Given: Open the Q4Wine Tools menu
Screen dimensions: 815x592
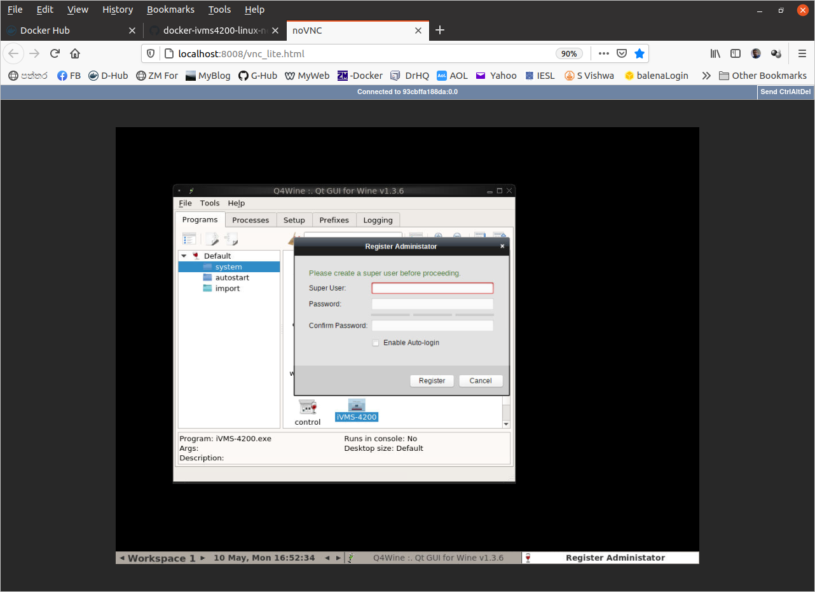Looking at the screenshot, I should click(x=210, y=203).
